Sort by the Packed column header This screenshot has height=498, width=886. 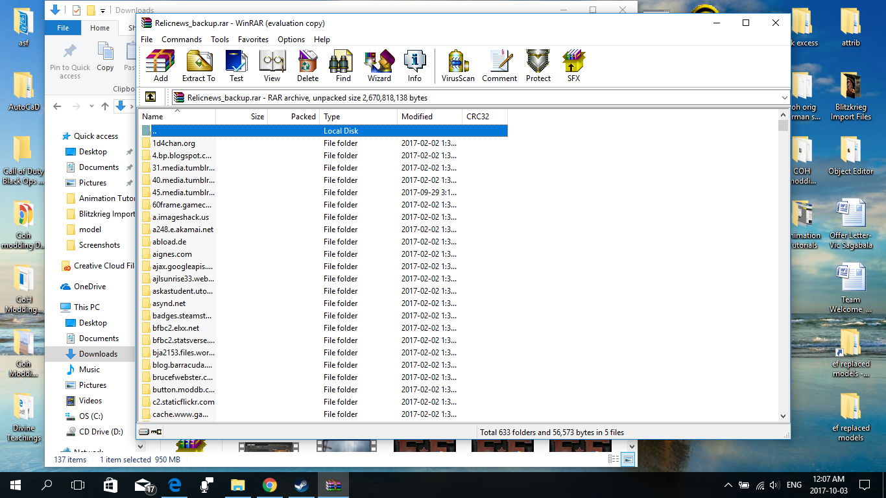[293, 117]
